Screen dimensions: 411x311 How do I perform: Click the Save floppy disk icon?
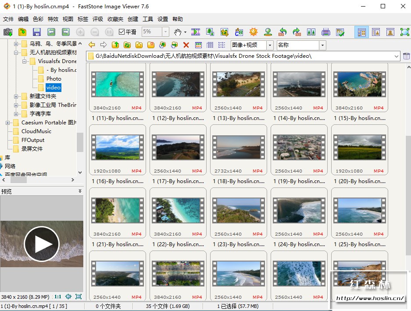pos(37,32)
